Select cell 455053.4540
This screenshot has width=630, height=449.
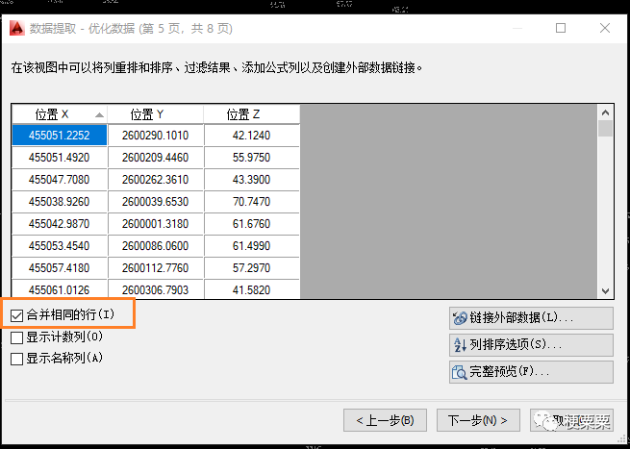[x=60, y=246]
